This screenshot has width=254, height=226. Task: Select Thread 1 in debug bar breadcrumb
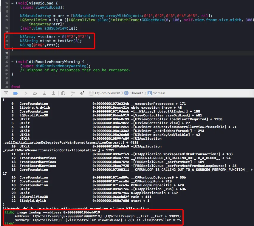tap(134, 93)
